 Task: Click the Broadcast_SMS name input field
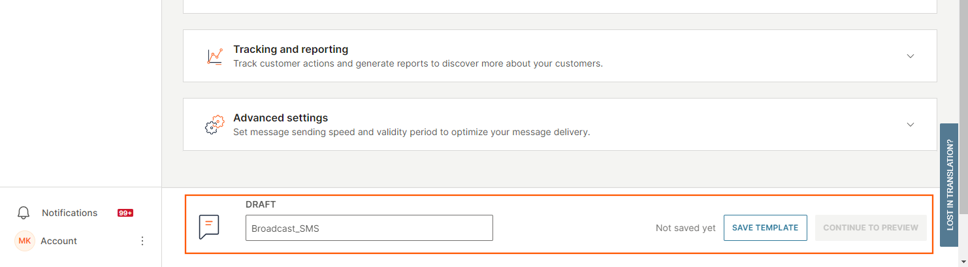point(369,228)
